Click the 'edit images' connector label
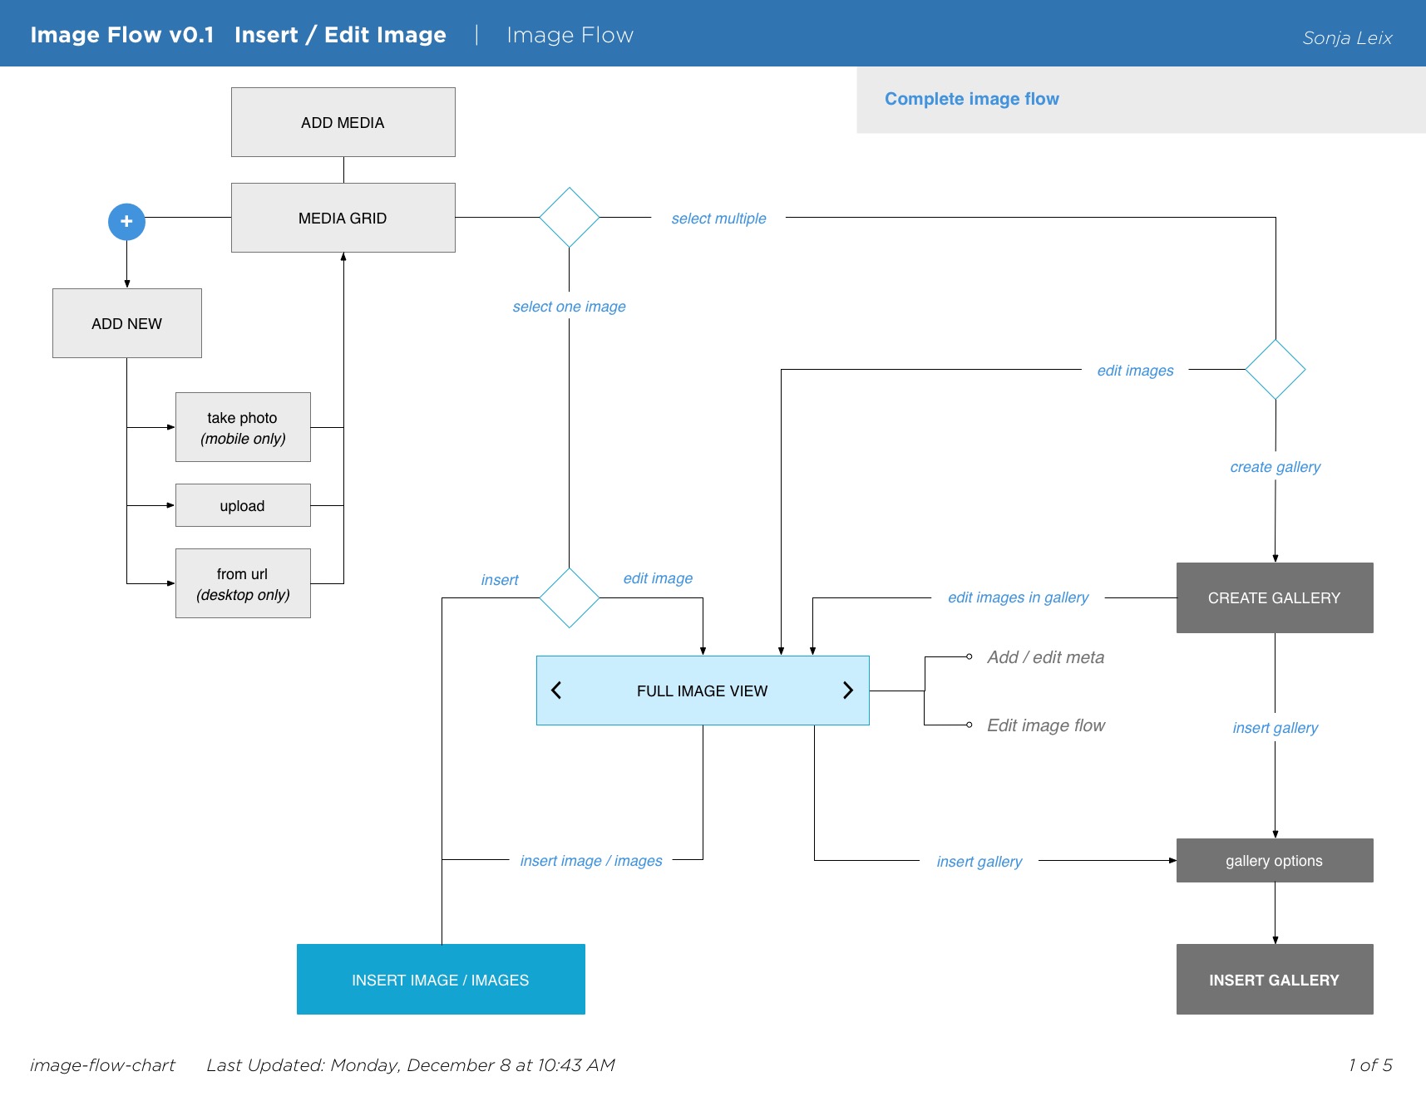This screenshot has width=1426, height=1101. pos(1136,371)
